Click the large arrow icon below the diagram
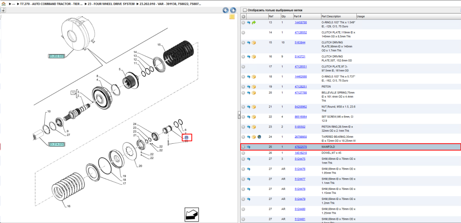The height and width of the screenshot is (223, 461). pos(192,214)
